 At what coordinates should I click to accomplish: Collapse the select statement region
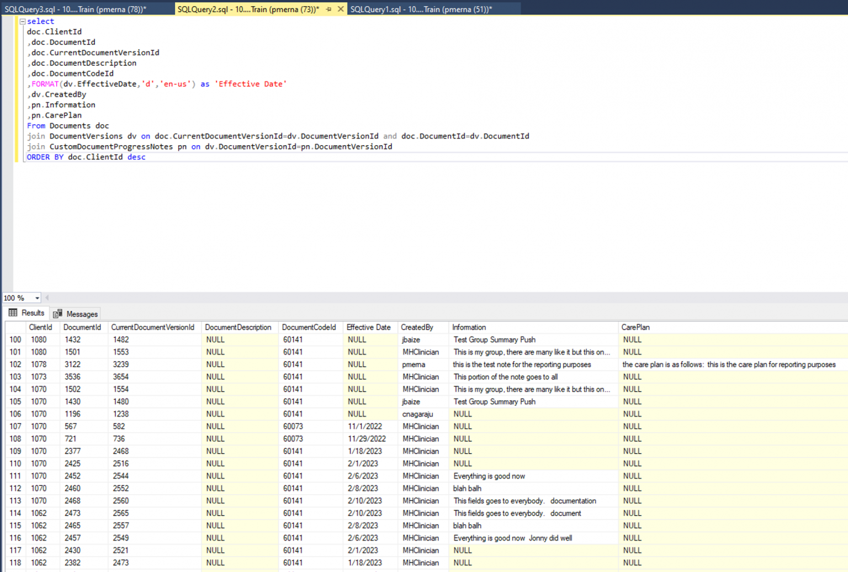(22, 21)
